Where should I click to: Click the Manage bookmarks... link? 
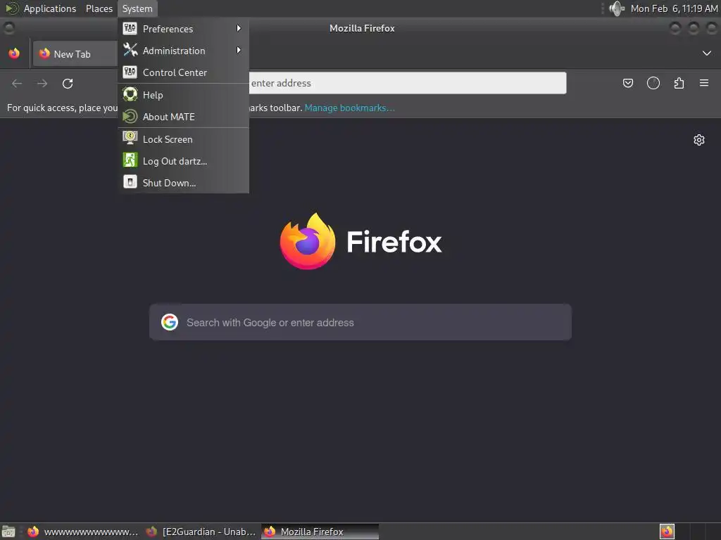(x=349, y=108)
